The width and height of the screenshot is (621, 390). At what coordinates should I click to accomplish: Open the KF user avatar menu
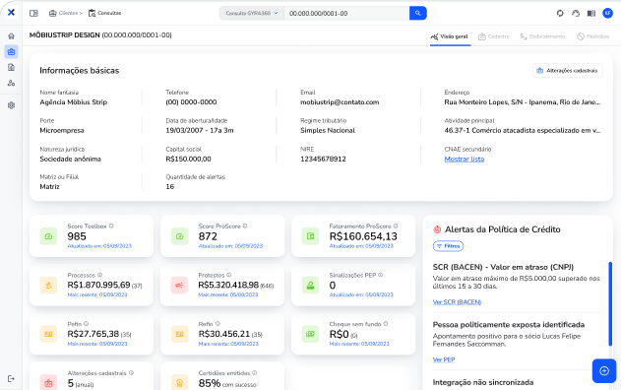coord(607,13)
